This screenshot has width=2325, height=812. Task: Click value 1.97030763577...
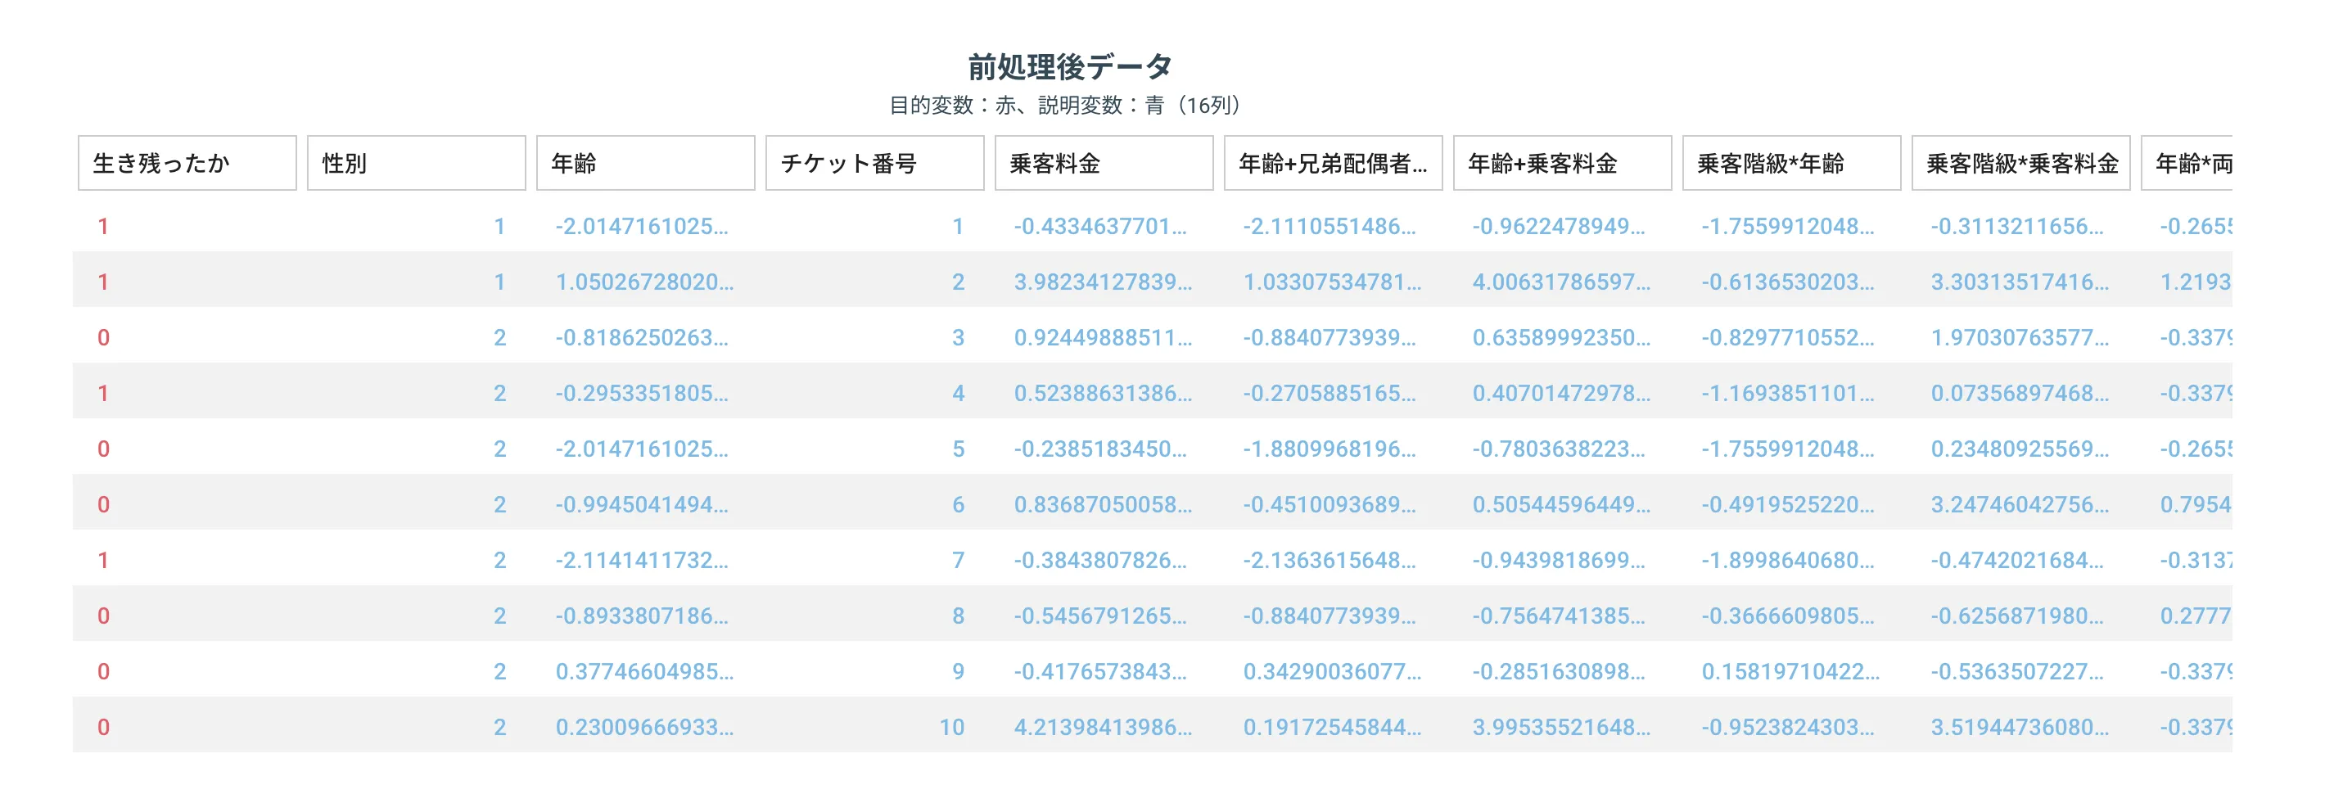pyautogui.click(x=2020, y=337)
